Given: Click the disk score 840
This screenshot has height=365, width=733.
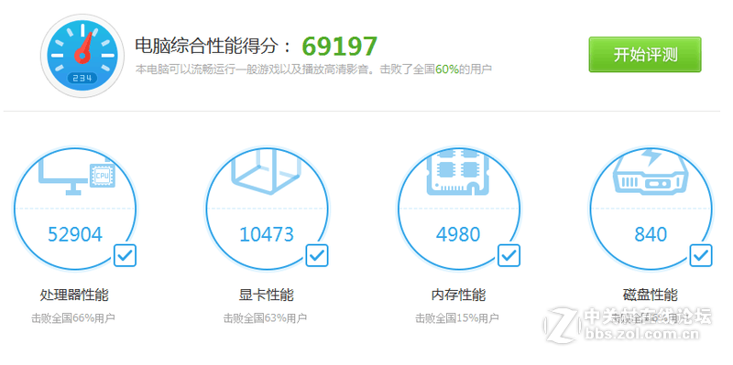Looking at the screenshot, I should coord(651,234).
